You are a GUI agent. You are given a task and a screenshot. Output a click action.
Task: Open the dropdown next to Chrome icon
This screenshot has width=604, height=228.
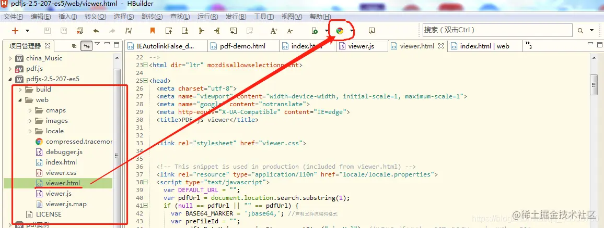click(x=352, y=31)
